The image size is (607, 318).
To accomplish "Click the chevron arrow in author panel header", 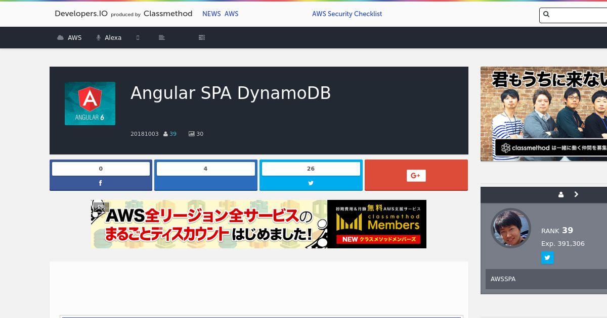I will point(576,194).
